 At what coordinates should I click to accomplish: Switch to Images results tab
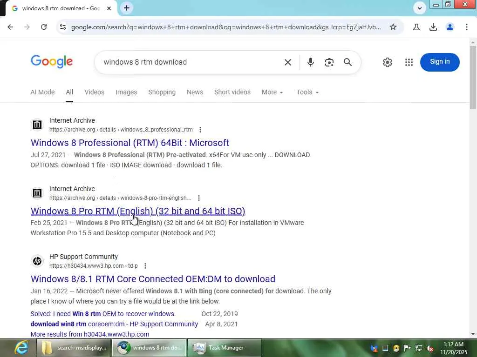(126, 92)
